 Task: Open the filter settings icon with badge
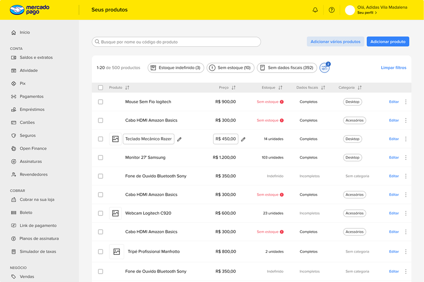[x=325, y=68]
